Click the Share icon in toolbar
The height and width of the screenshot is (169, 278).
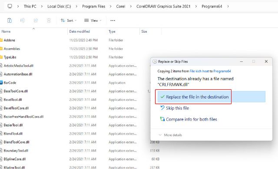(36, 20)
